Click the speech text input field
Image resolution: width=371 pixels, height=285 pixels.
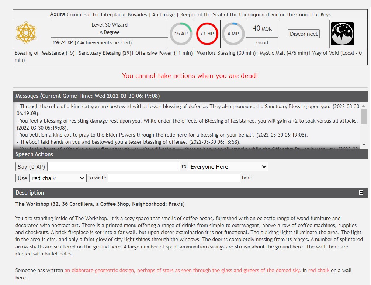click(x=114, y=167)
